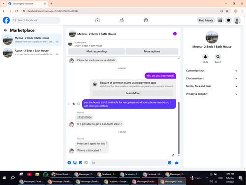Open the Menu grid icon
This screenshot has width=246, height=185.
click(220, 20)
